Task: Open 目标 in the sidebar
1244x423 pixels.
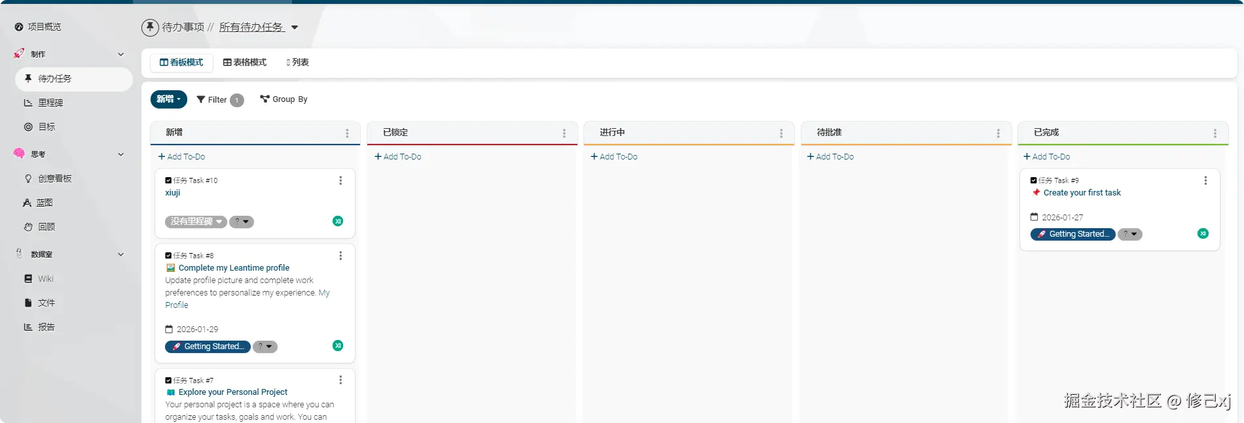Action: 46,127
